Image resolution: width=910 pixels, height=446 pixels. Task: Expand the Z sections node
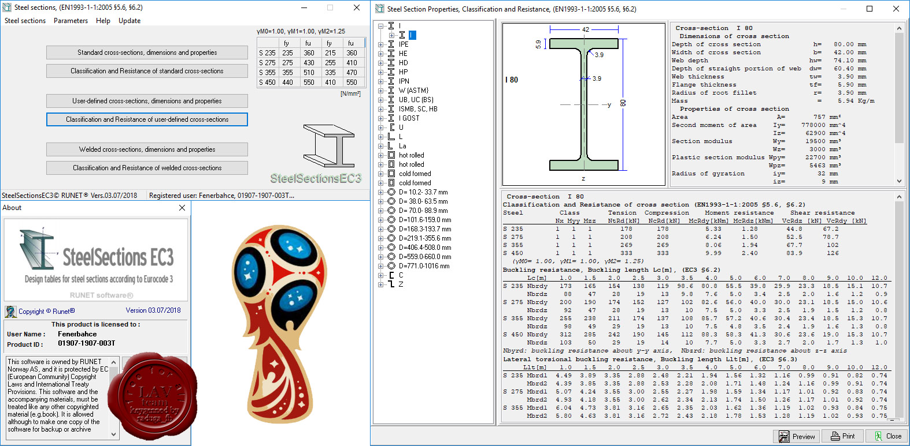[x=380, y=284]
